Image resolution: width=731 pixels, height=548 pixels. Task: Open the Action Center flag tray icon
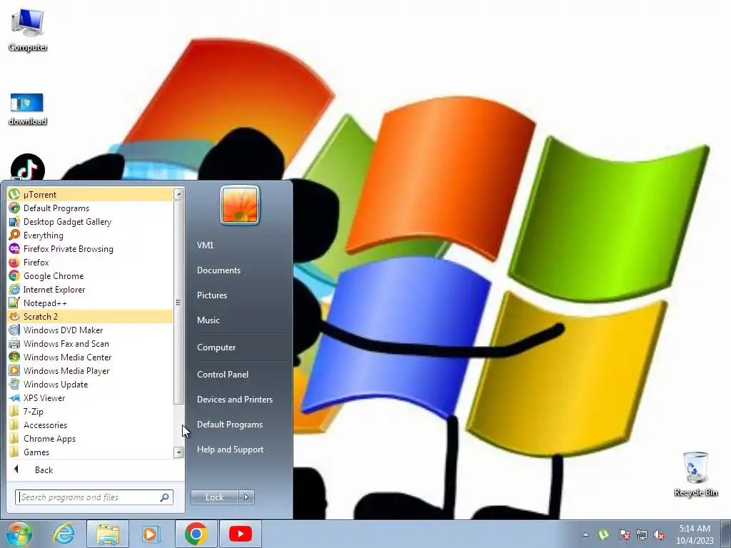pyautogui.click(x=624, y=534)
